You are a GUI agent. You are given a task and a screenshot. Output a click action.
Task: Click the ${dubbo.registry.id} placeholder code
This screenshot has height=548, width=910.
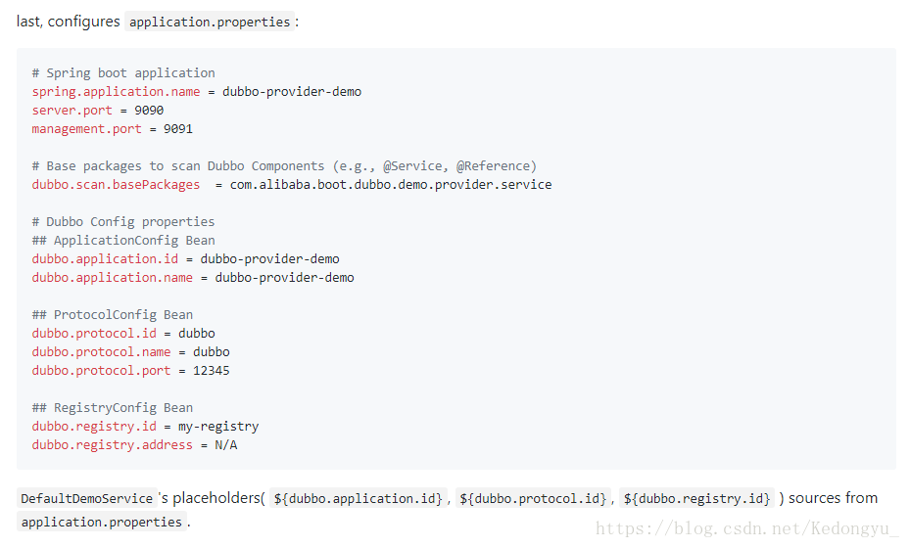point(695,498)
